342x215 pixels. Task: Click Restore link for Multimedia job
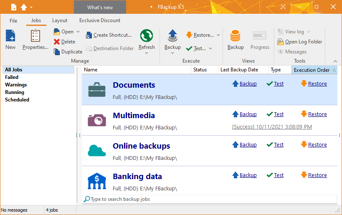[x=317, y=114]
